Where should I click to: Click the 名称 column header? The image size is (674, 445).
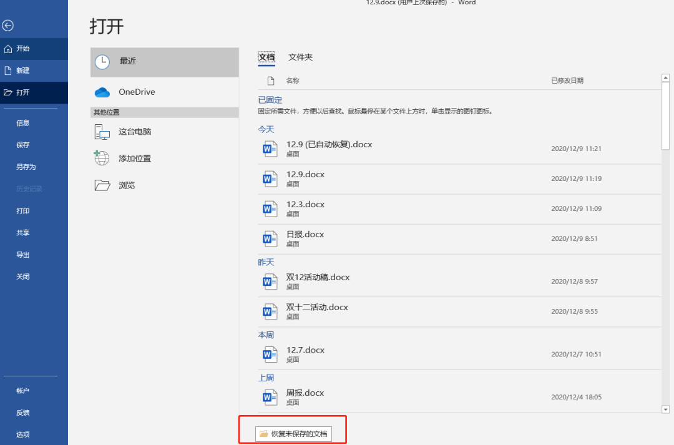coord(293,81)
